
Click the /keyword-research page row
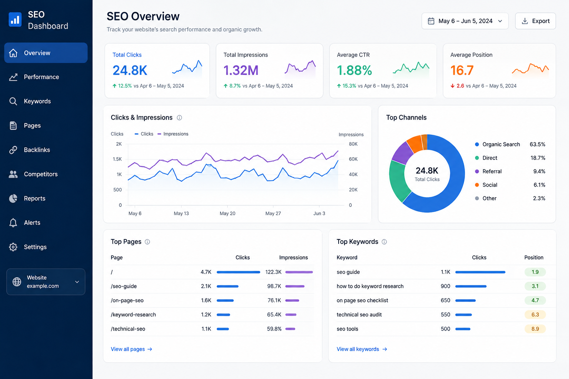point(212,315)
